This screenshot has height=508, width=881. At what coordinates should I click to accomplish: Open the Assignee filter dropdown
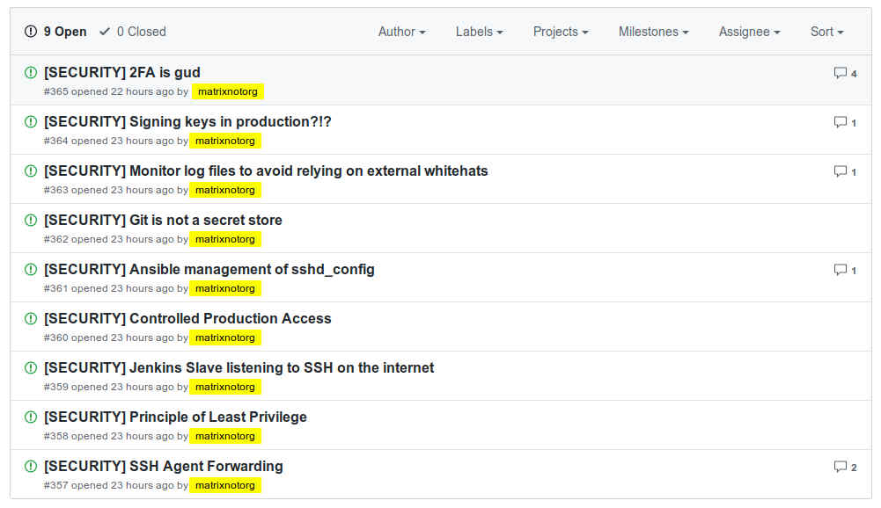(749, 32)
